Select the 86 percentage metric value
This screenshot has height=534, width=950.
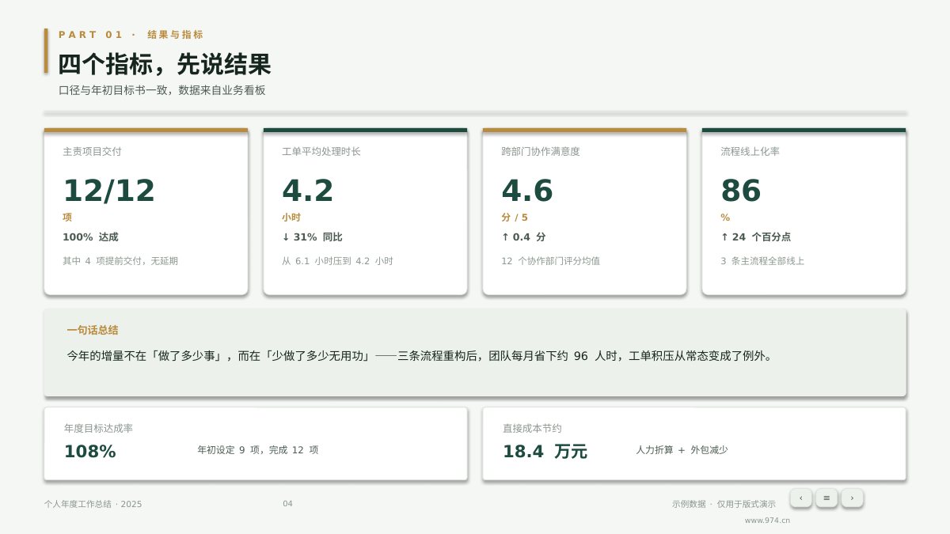741,191
